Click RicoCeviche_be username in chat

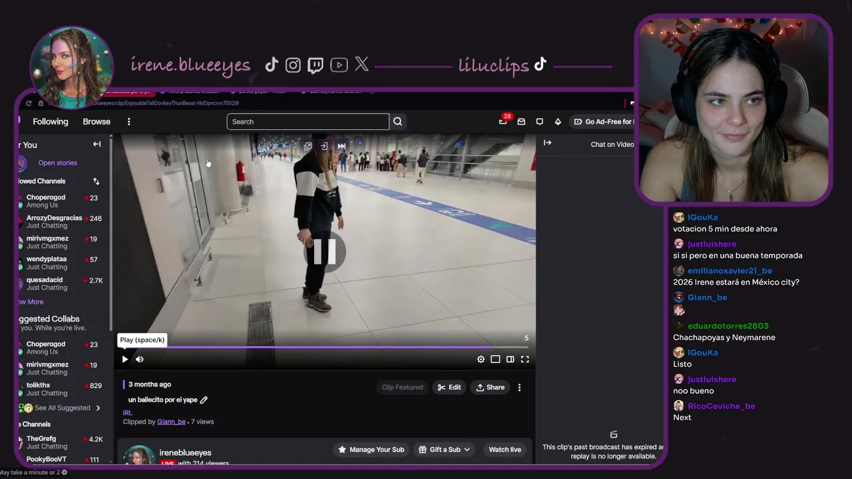tap(721, 406)
